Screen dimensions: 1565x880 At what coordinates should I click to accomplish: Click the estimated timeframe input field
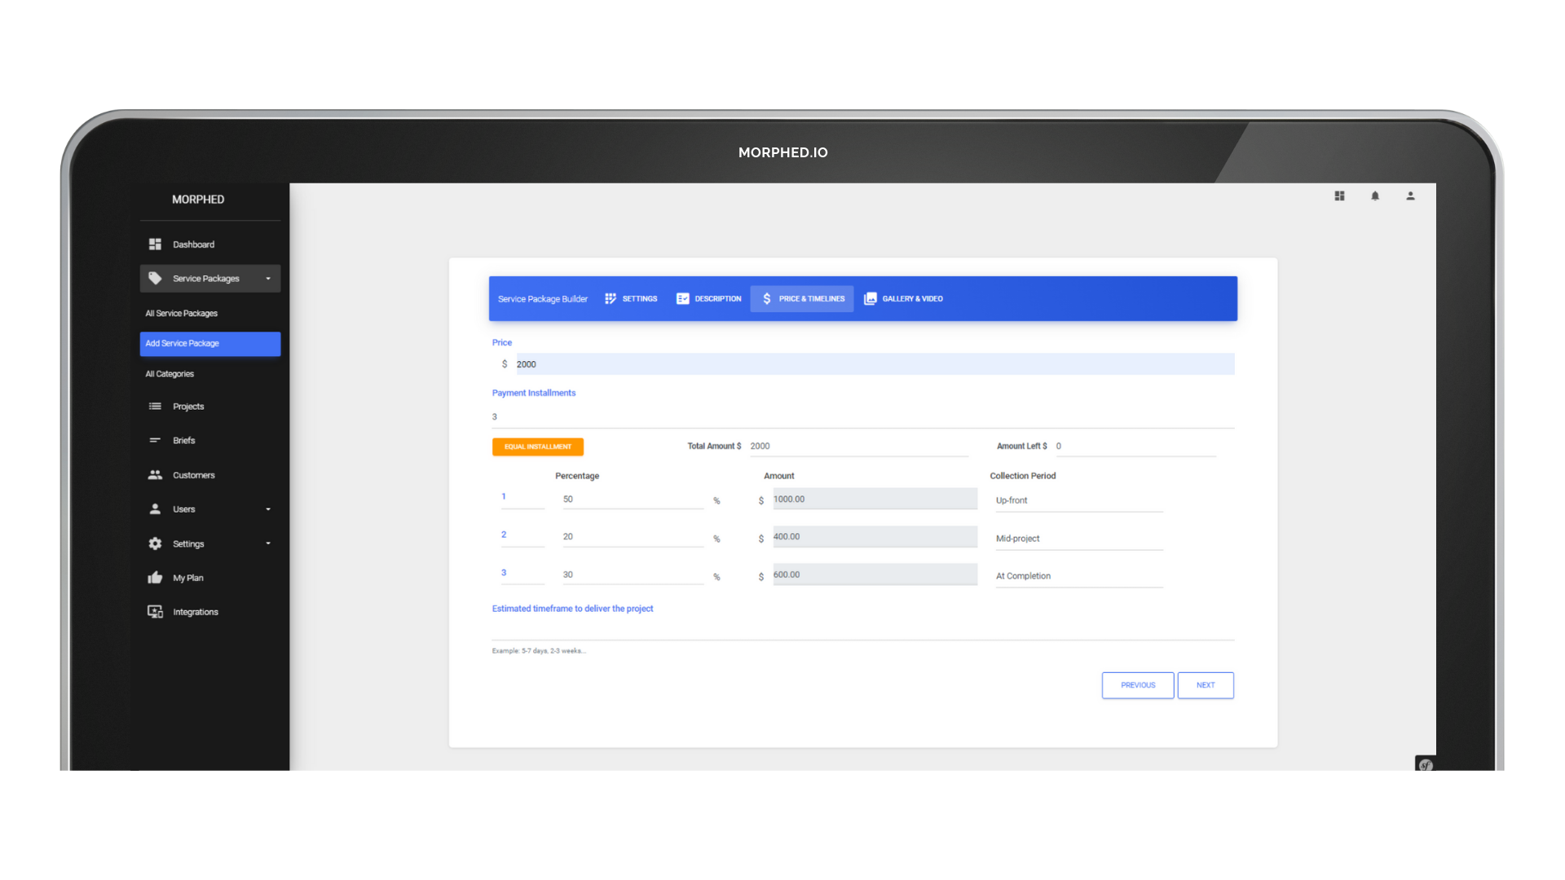[862, 629]
